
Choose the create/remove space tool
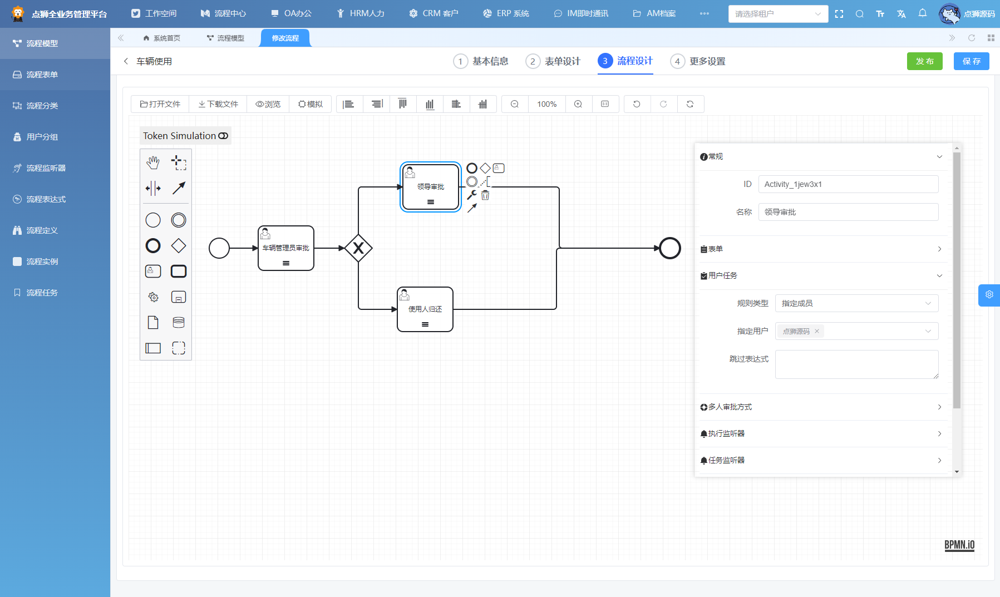pyautogui.click(x=153, y=188)
